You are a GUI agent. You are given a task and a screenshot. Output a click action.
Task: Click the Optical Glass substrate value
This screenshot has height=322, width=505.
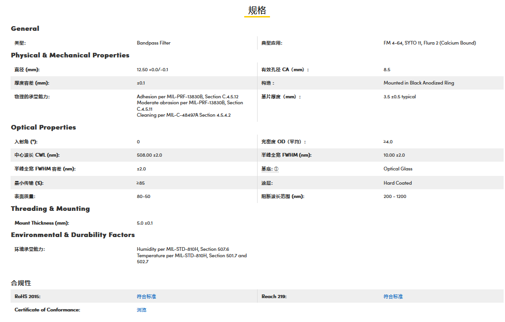pyautogui.click(x=398, y=169)
